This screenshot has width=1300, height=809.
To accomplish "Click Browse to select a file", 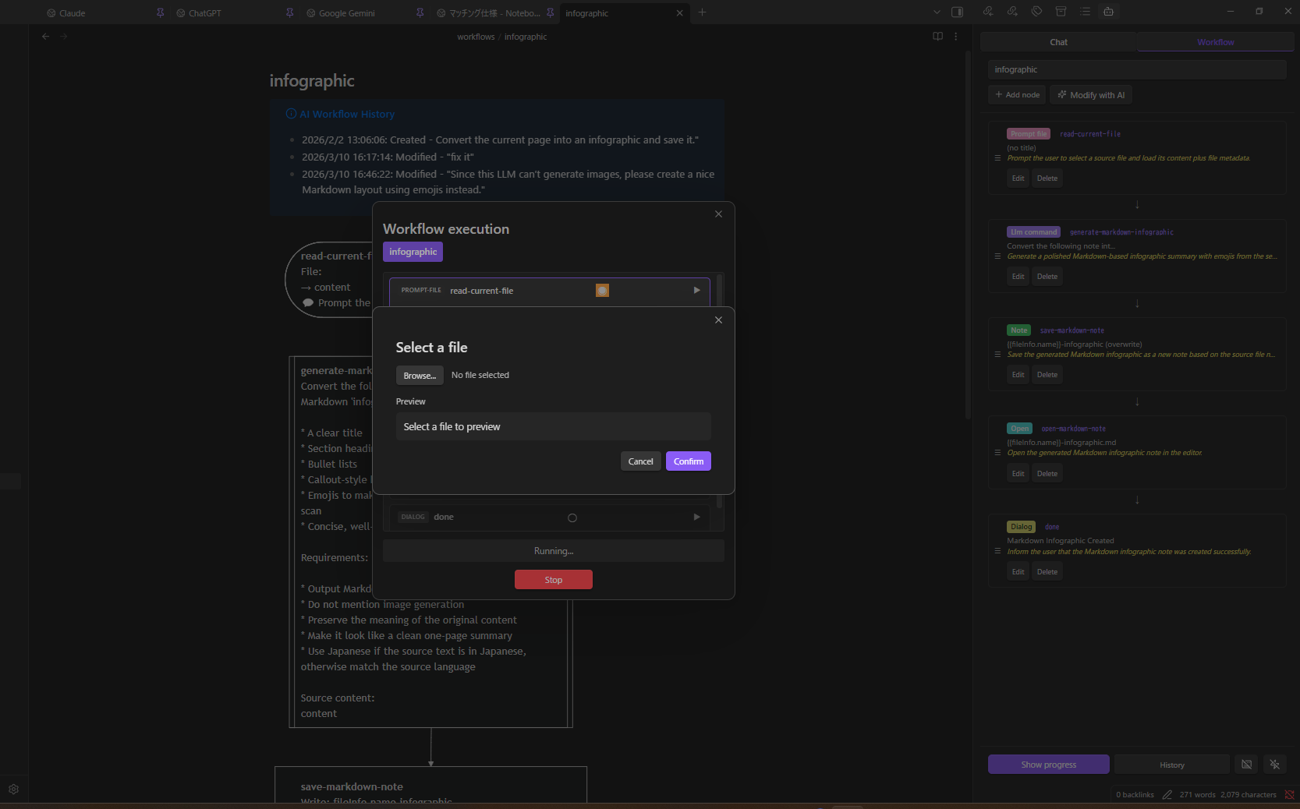I will (420, 375).
